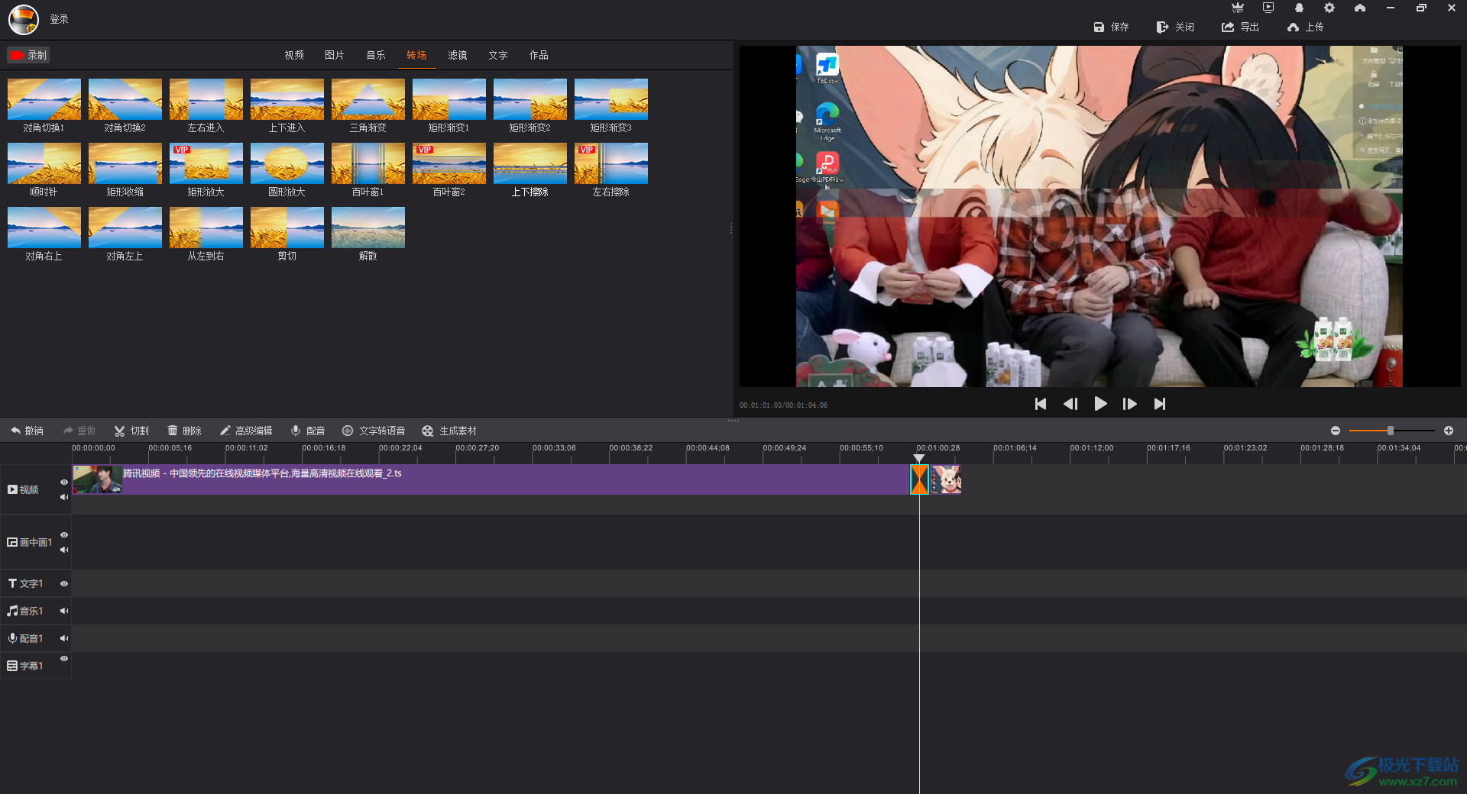Open VIP crown icon in title bar
Viewport: 1467px width, 794px height.
1238,8
